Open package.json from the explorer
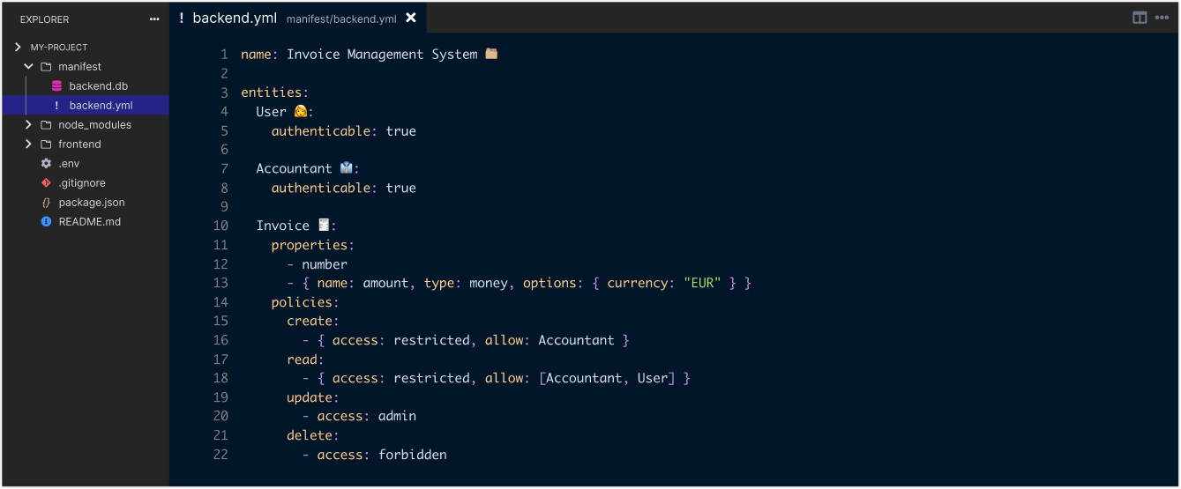1181x489 pixels. click(x=92, y=203)
